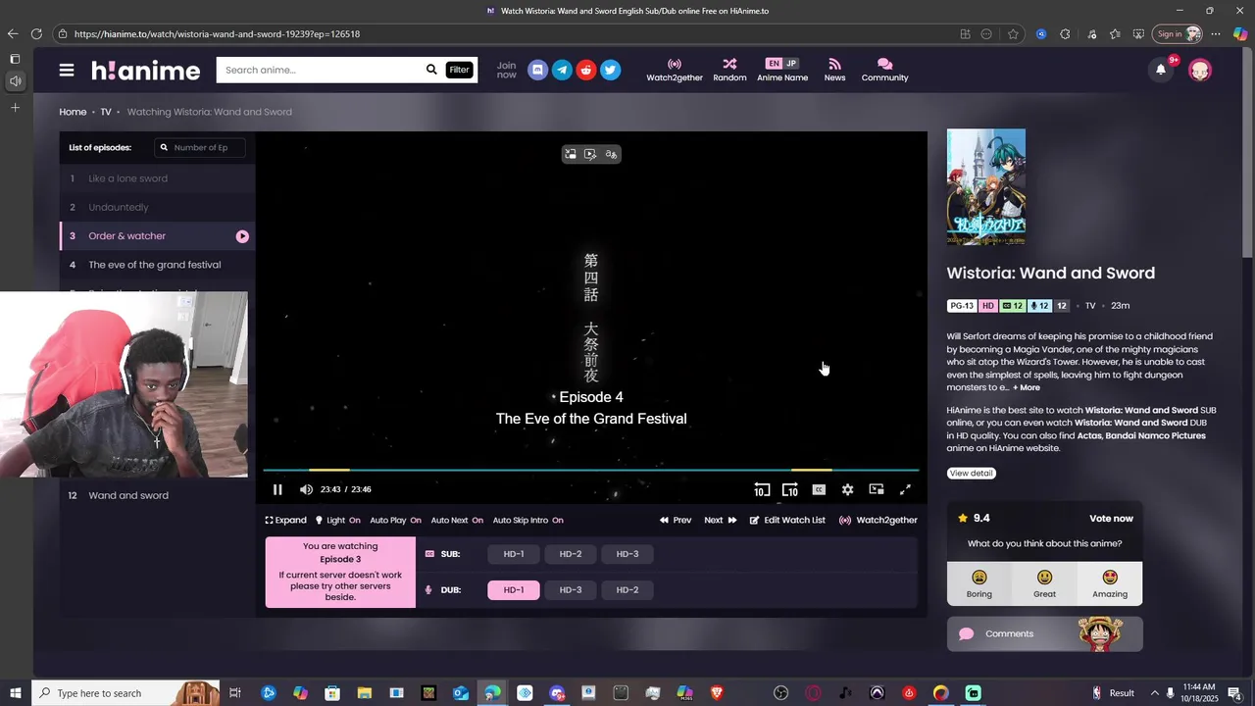Expand the video player area
The width and height of the screenshot is (1255, 706).
(286, 521)
